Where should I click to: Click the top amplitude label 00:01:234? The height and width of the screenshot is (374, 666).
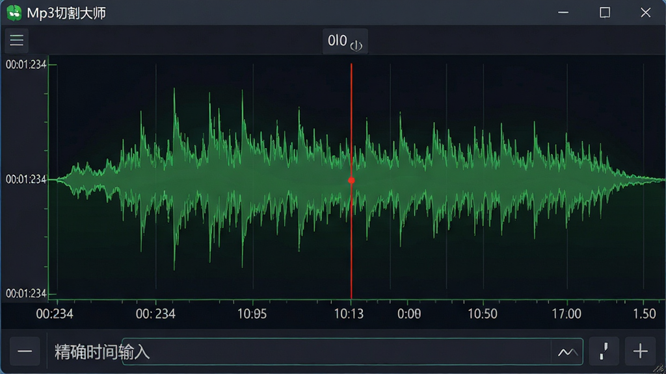click(26, 64)
